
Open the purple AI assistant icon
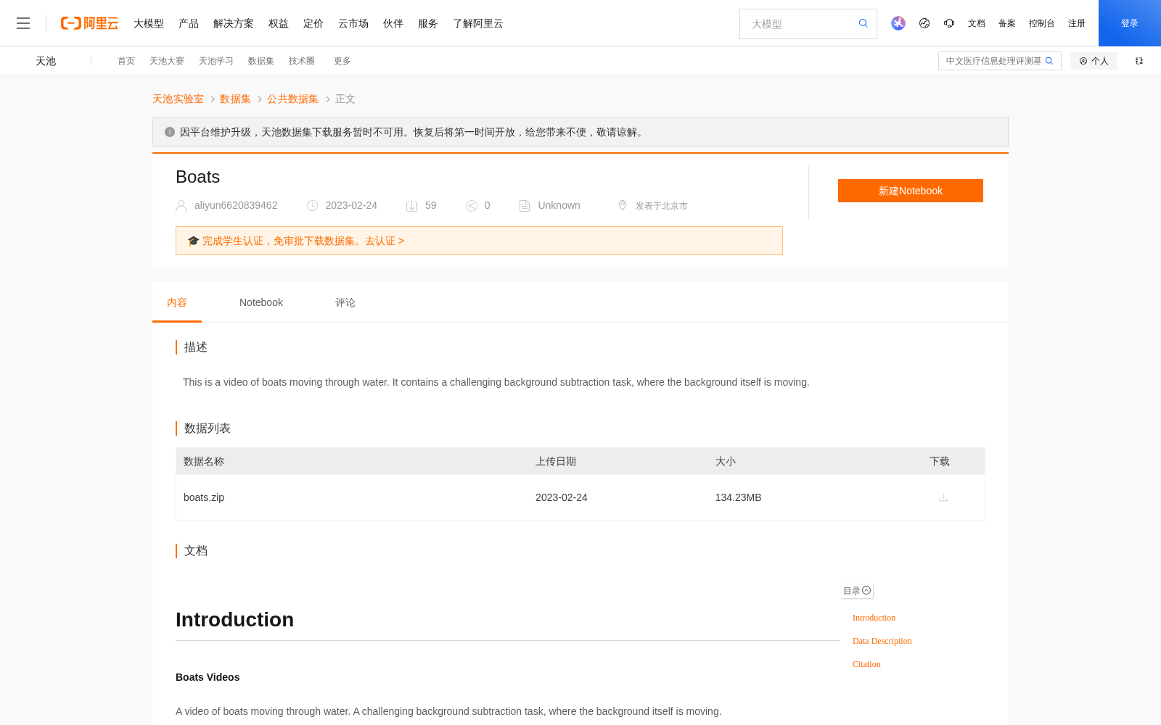[898, 23]
